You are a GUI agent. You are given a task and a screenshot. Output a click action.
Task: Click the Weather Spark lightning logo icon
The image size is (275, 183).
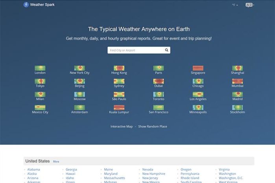click(x=26, y=5)
